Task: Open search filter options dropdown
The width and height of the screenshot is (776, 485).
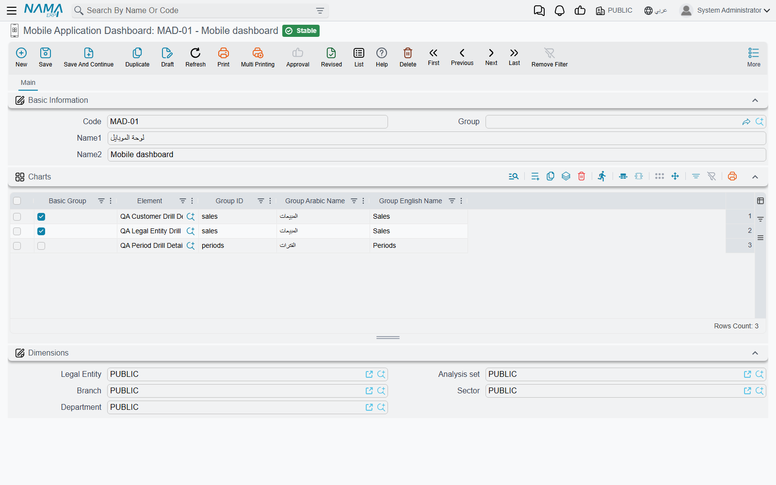Action: [x=320, y=11]
